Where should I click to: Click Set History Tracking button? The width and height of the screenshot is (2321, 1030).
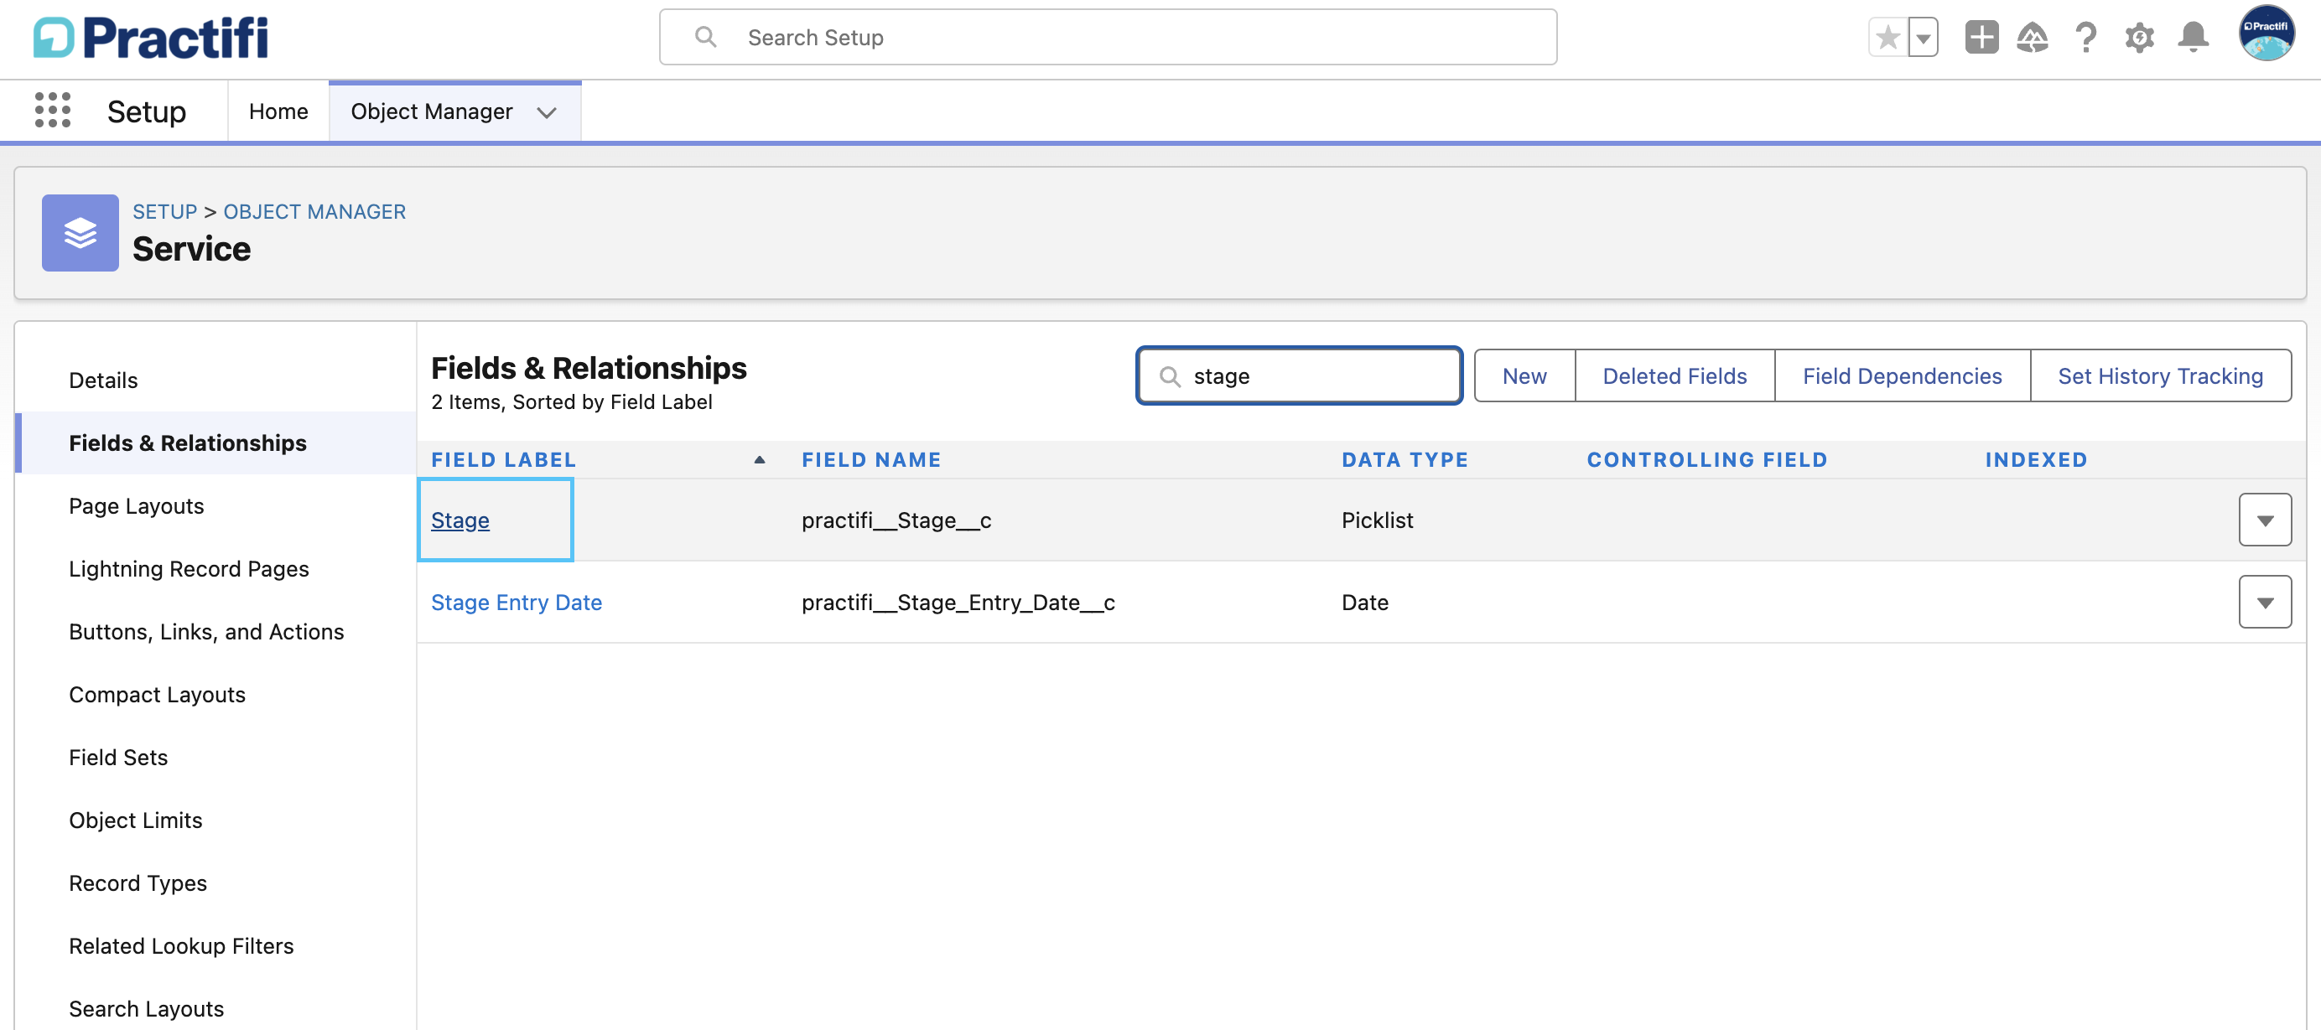click(x=2160, y=375)
